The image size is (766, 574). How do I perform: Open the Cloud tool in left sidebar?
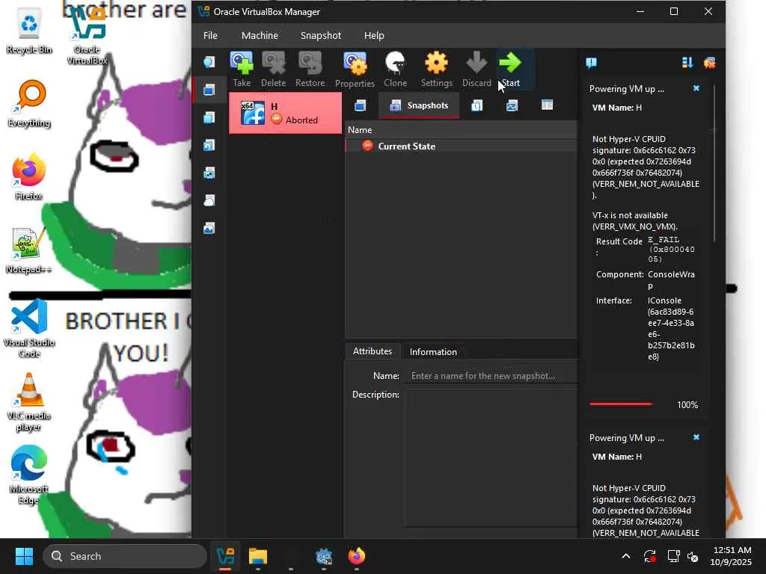(x=209, y=200)
